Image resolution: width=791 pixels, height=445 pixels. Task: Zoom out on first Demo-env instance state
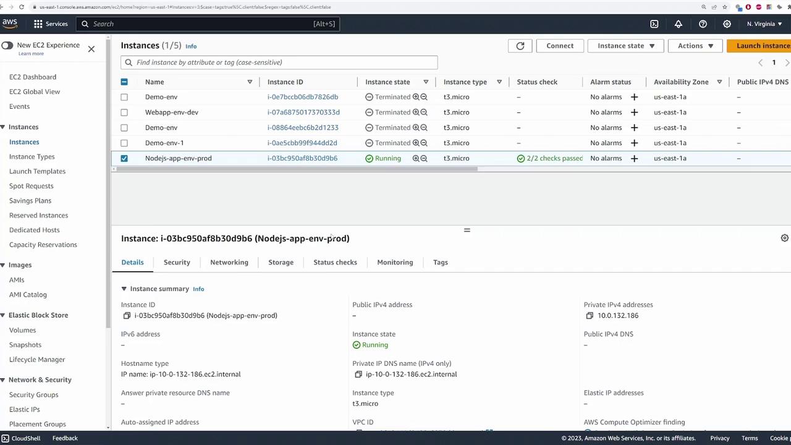click(424, 97)
